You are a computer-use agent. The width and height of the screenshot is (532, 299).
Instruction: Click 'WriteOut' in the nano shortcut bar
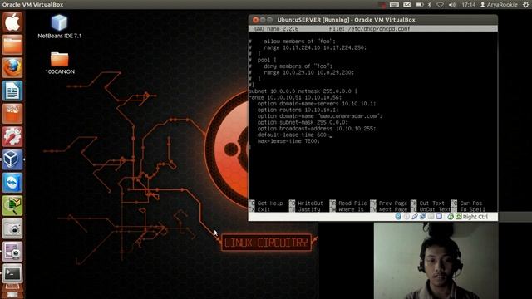[x=310, y=203]
